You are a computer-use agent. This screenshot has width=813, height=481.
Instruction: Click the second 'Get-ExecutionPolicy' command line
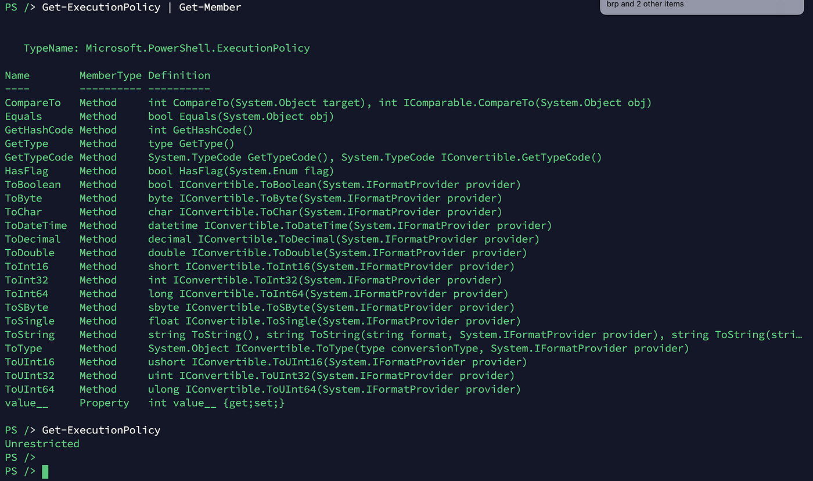coord(101,430)
